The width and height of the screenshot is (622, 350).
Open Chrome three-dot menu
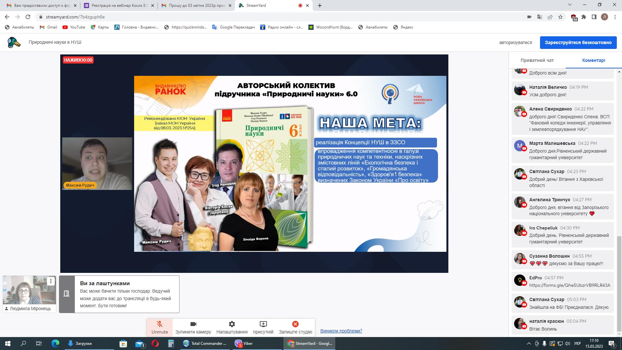[615, 17]
